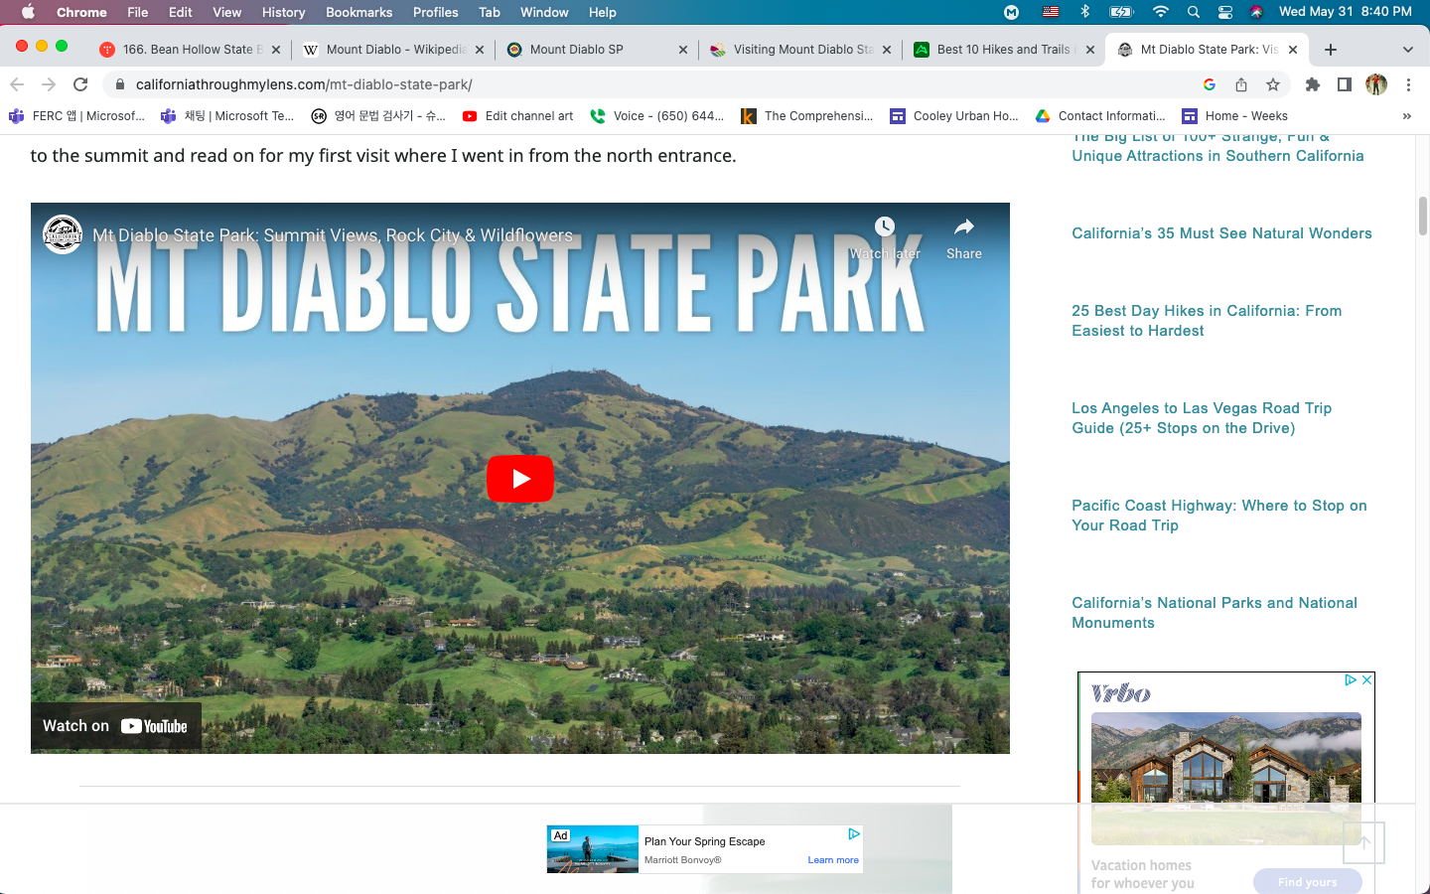
Task: Open Control Center in menu bar
Action: (1224, 12)
